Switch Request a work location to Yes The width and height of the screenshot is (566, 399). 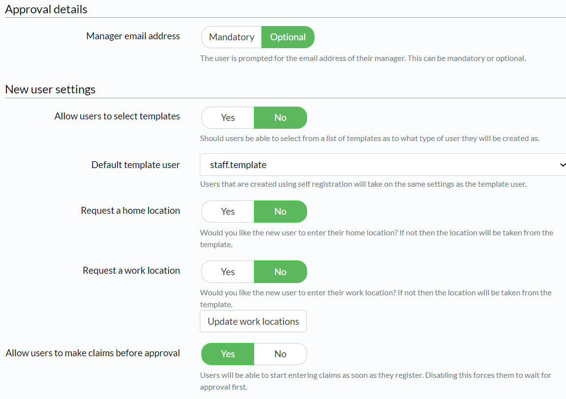228,272
